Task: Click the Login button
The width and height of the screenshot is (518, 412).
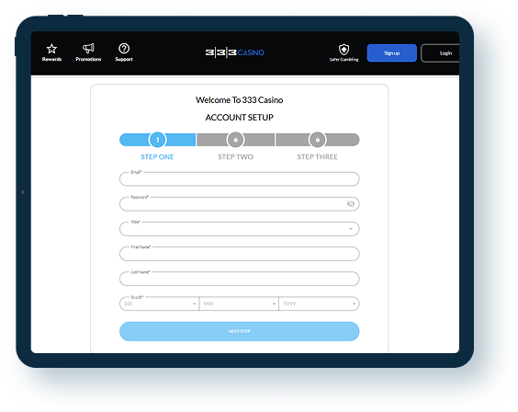Action: 440,53
